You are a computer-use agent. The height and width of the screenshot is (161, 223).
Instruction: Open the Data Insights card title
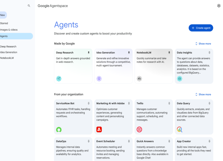pos(184,53)
